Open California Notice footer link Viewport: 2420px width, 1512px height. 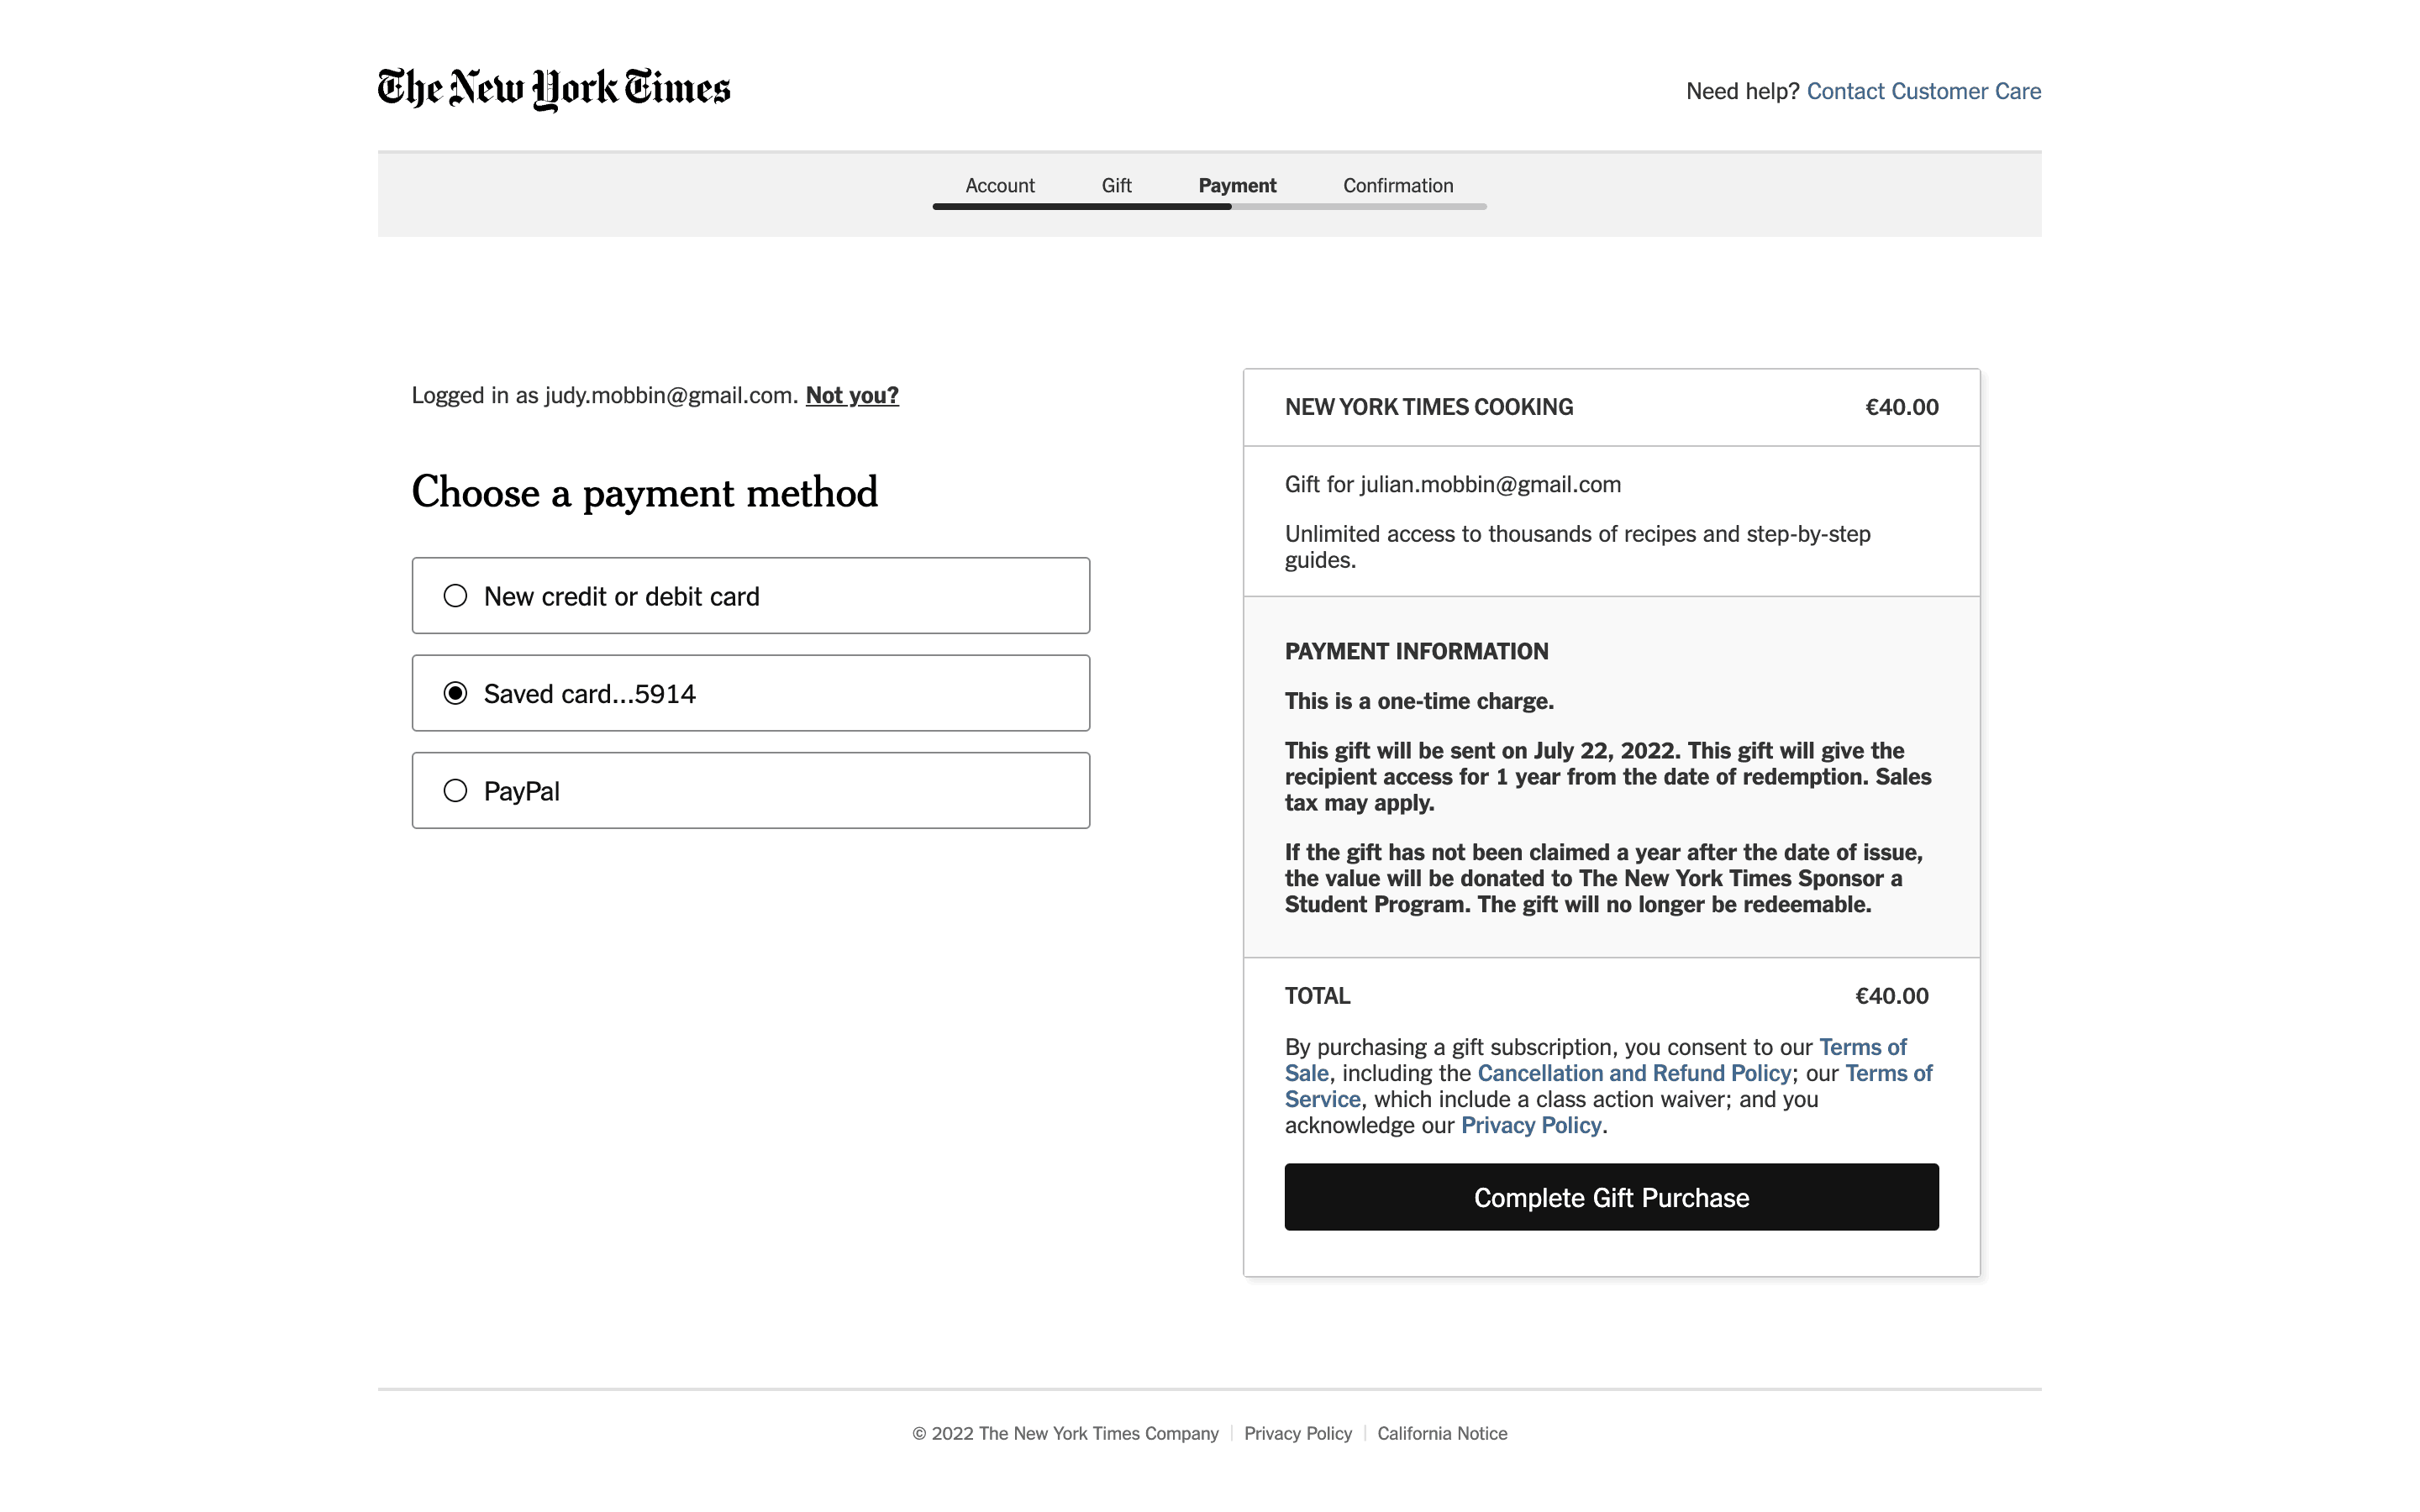[1441, 1433]
